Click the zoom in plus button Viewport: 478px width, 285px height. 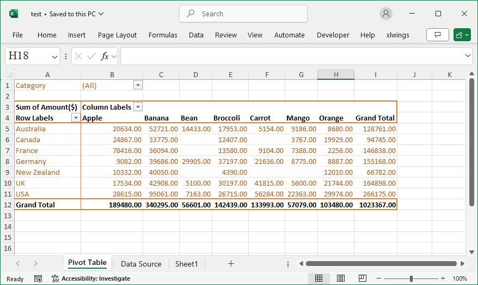[442, 278]
